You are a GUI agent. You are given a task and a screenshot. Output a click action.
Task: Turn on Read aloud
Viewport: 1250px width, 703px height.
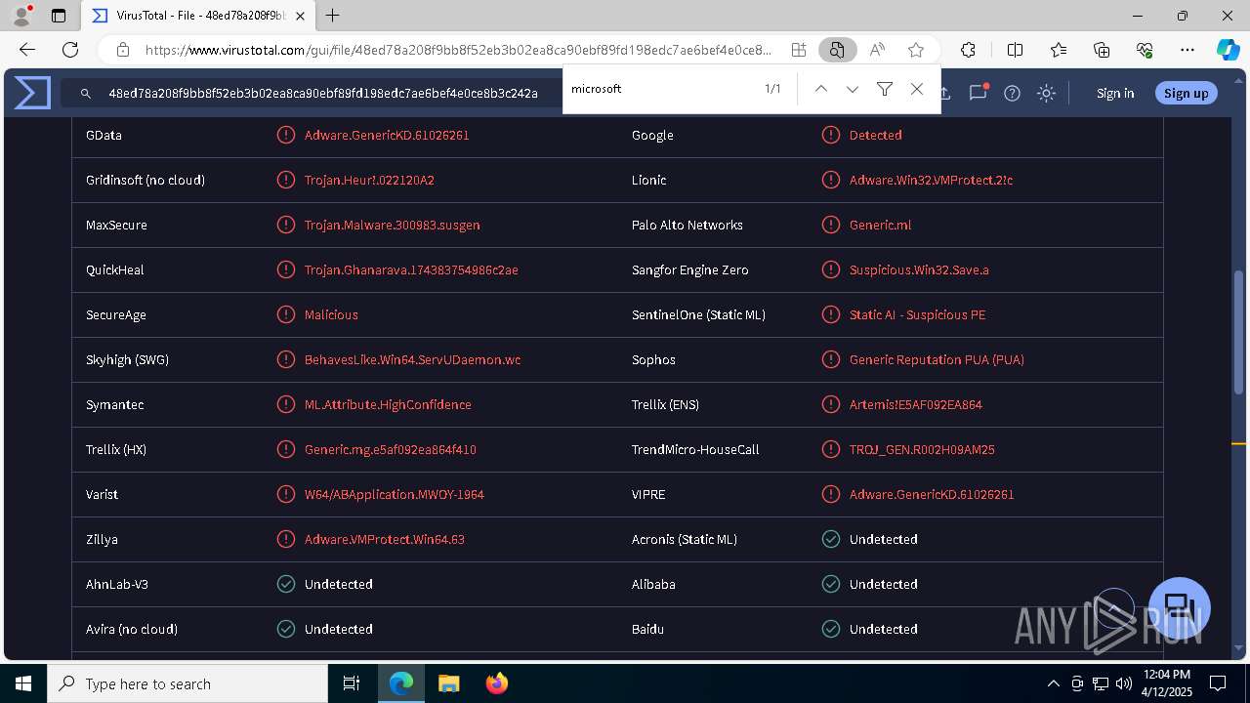877,50
